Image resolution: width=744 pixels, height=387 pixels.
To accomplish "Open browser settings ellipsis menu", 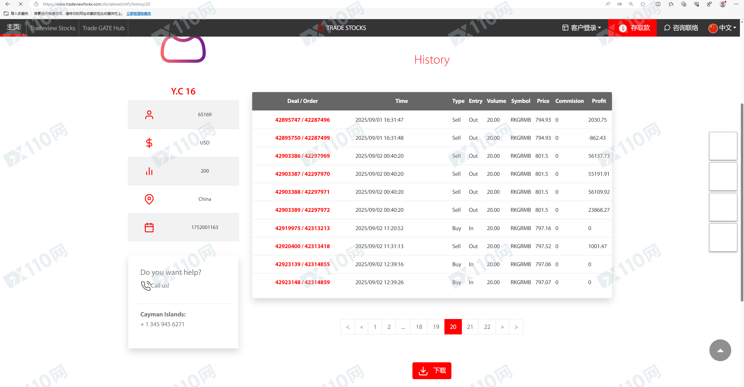I will pyautogui.click(x=736, y=4).
